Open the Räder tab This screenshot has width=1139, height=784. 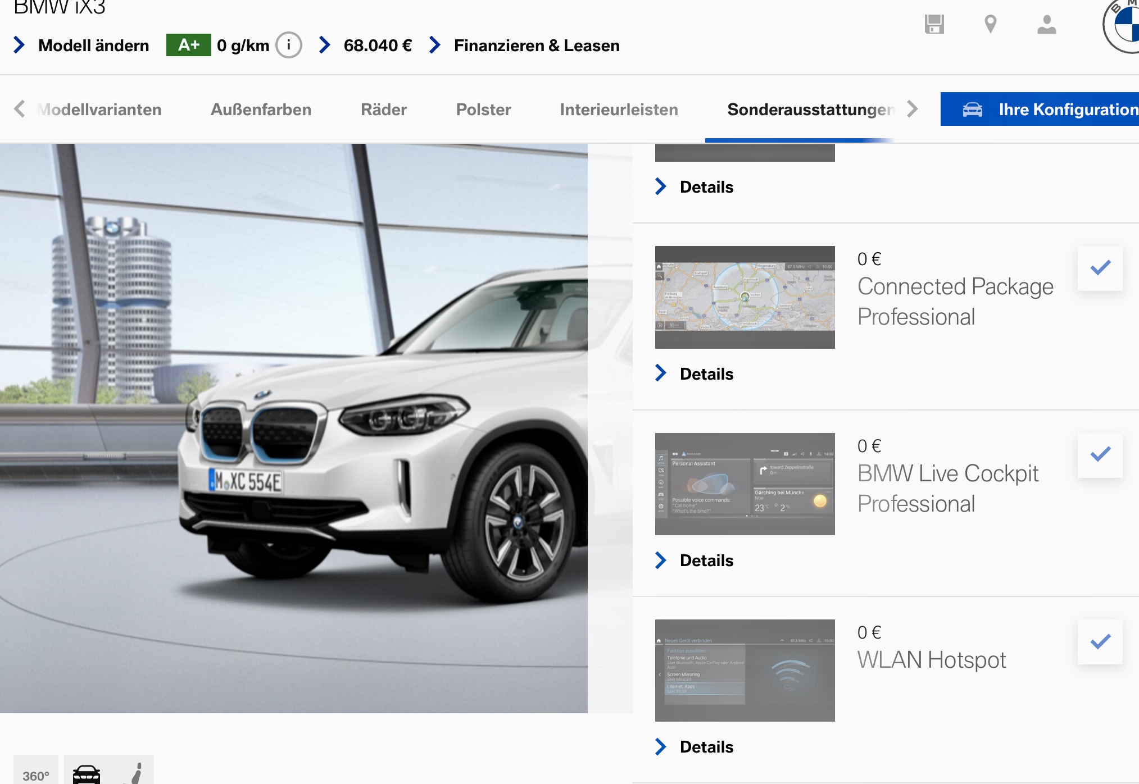tap(384, 109)
